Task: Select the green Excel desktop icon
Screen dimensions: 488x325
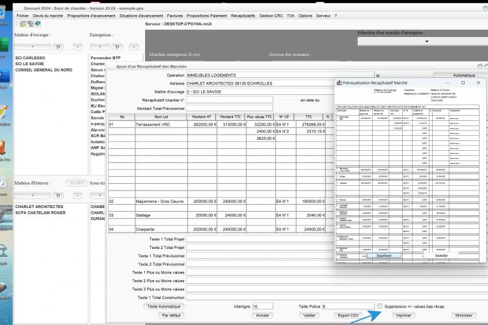Action: click(x=4, y=44)
